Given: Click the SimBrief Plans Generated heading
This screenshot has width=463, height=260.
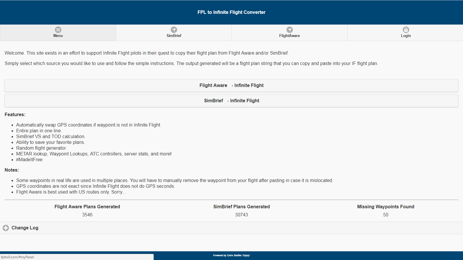Looking at the screenshot, I should (x=242, y=207).
